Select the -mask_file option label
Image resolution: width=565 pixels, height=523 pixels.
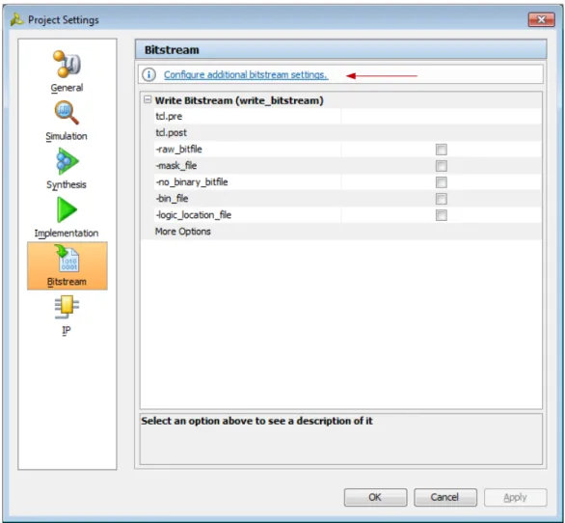tap(176, 166)
